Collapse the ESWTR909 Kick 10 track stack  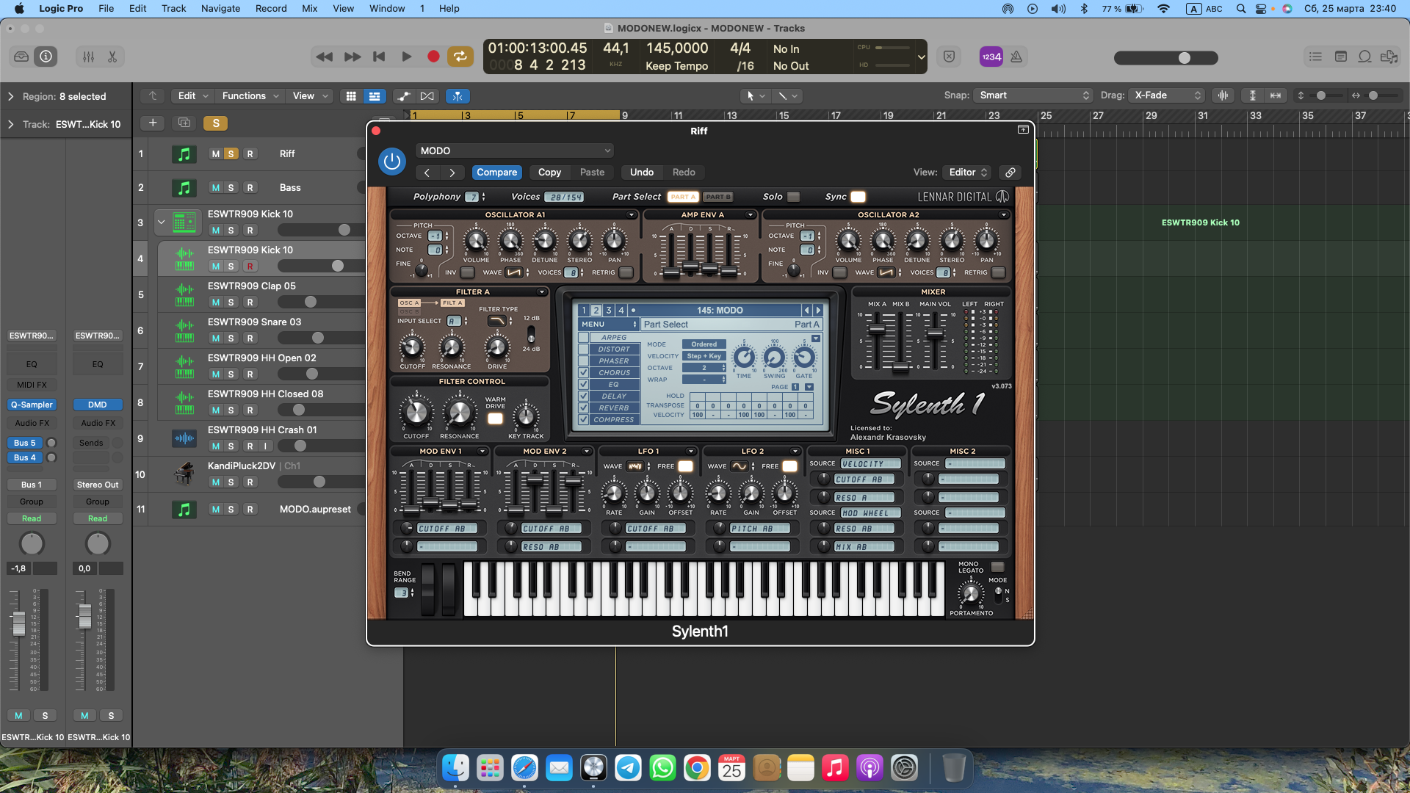coord(161,222)
